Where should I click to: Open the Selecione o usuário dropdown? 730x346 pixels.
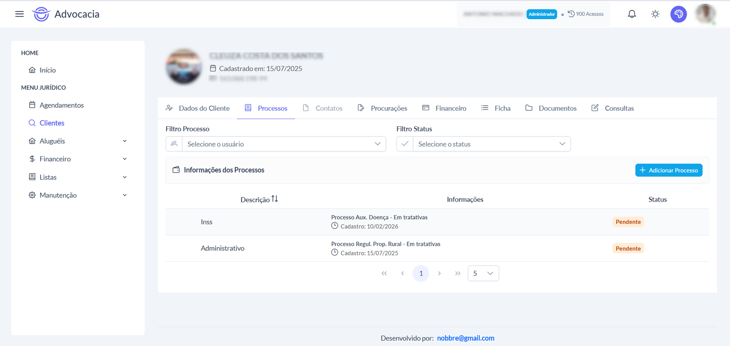click(x=276, y=144)
